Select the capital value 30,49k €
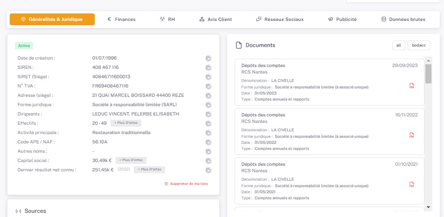This screenshot has height=217, width=444. point(102,160)
